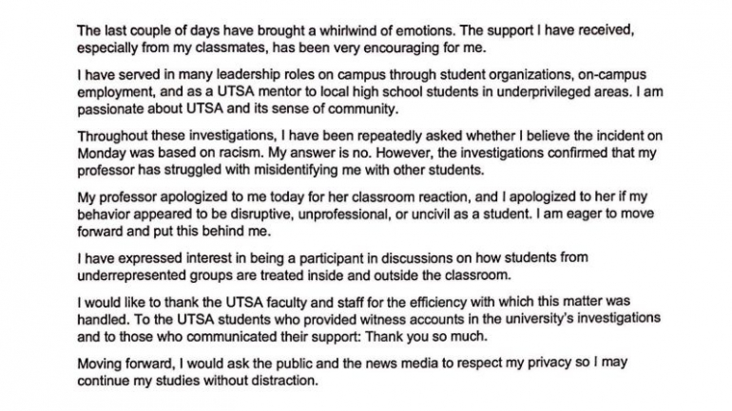
Task: Click the phrase "put this behind me"
Action: point(212,232)
